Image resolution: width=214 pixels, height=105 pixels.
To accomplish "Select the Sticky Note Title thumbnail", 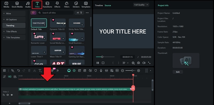I will coord(77,23).
